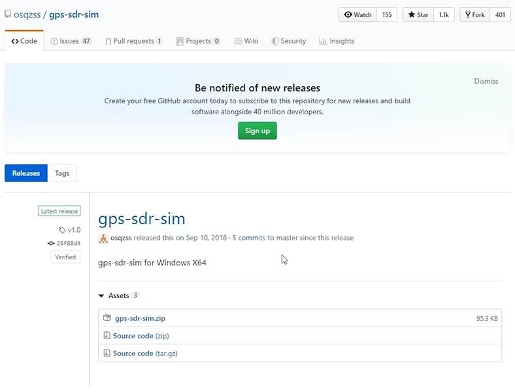The height and width of the screenshot is (392, 515).
Task: Click the package icon beside gps-sdr-sim.zip
Action: coord(107,318)
